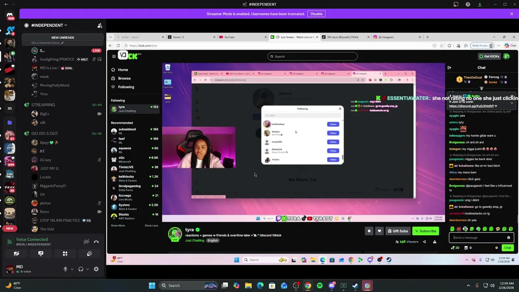Click the Get KICKs button
The height and width of the screenshot is (292, 519).
(x=489, y=56)
